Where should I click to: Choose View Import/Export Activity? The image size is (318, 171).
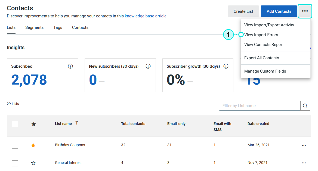[269, 25]
